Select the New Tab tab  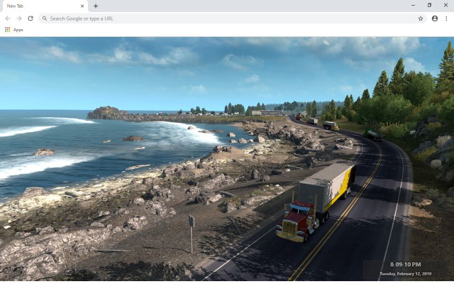44,6
